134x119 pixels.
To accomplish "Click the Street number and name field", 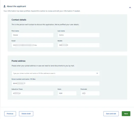I will tap(55, 84).
